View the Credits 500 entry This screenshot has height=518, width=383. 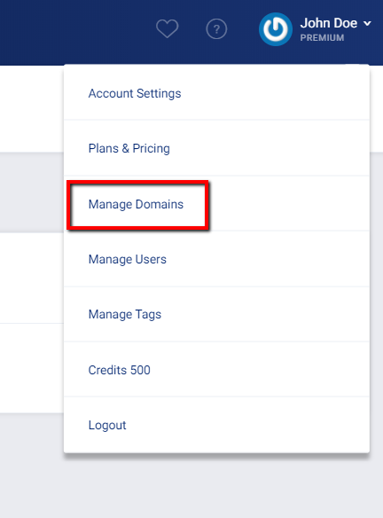click(x=119, y=370)
